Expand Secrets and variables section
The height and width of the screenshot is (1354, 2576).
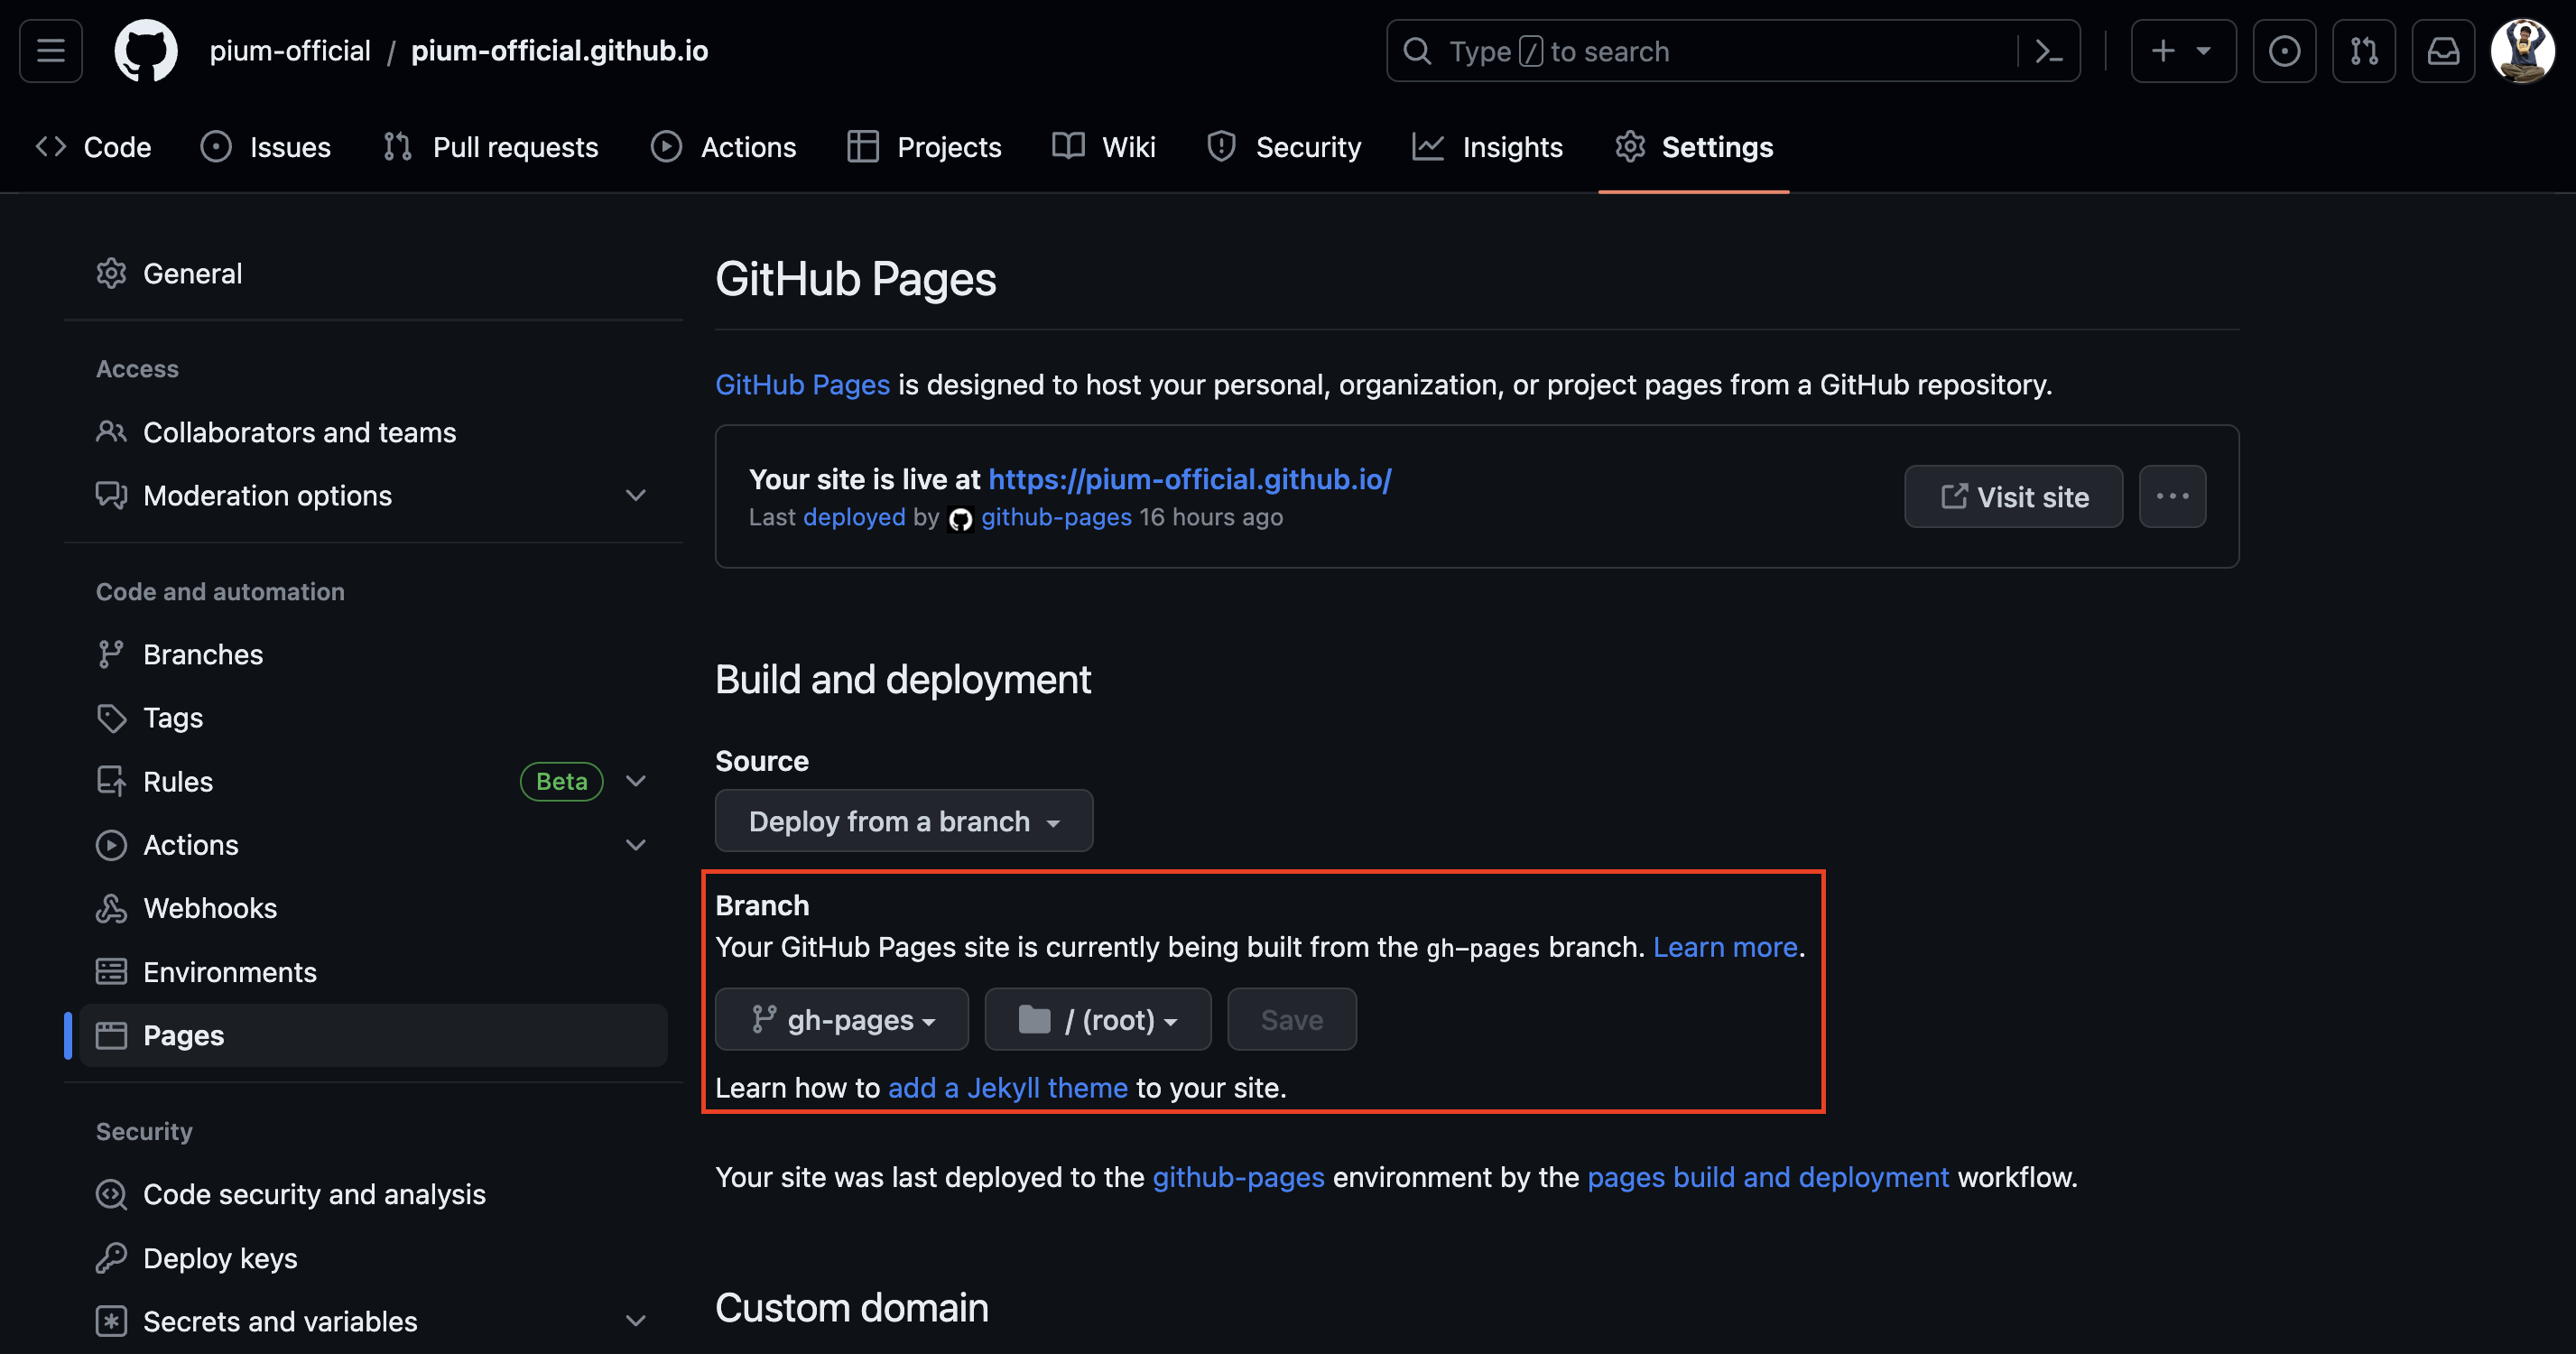(636, 1321)
